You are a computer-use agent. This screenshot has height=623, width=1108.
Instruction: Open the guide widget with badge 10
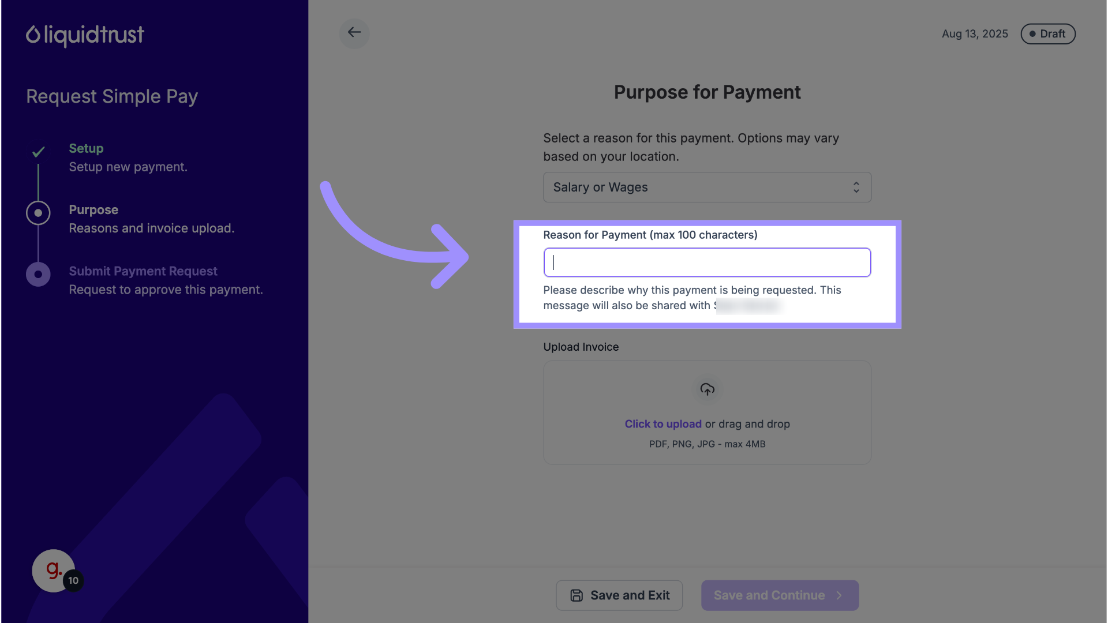coord(54,571)
